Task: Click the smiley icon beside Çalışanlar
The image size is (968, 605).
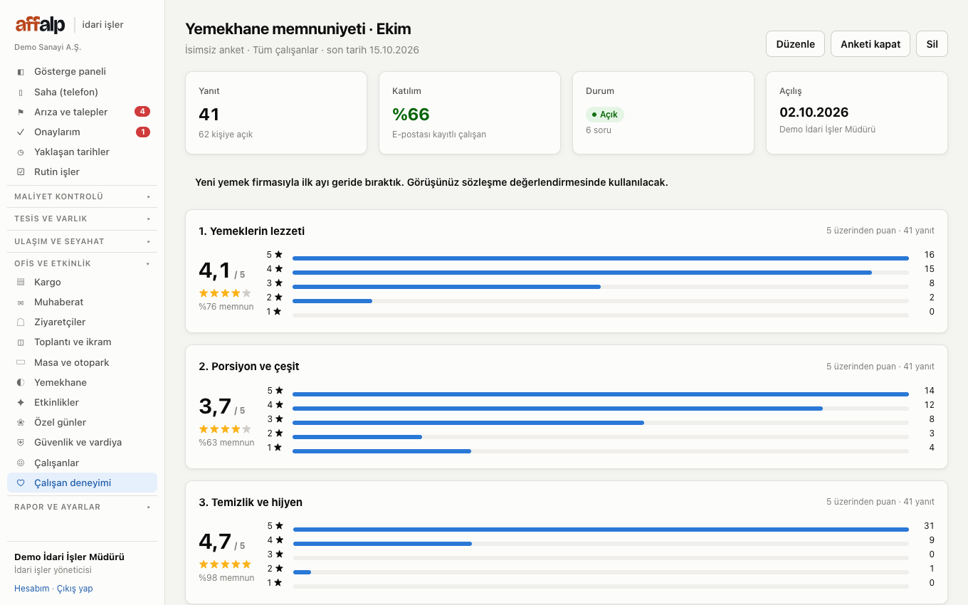Action: coord(21,463)
